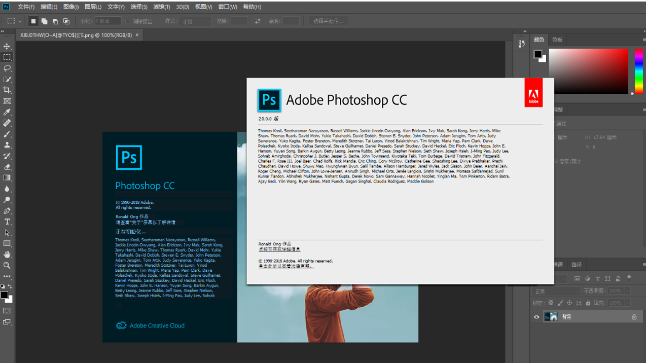Image resolution: width=646 pixels, height=363 pixels.
Task: Expand the toolbox double-arrow toggle
Action: pyautogui.click(x=3, y=31)
